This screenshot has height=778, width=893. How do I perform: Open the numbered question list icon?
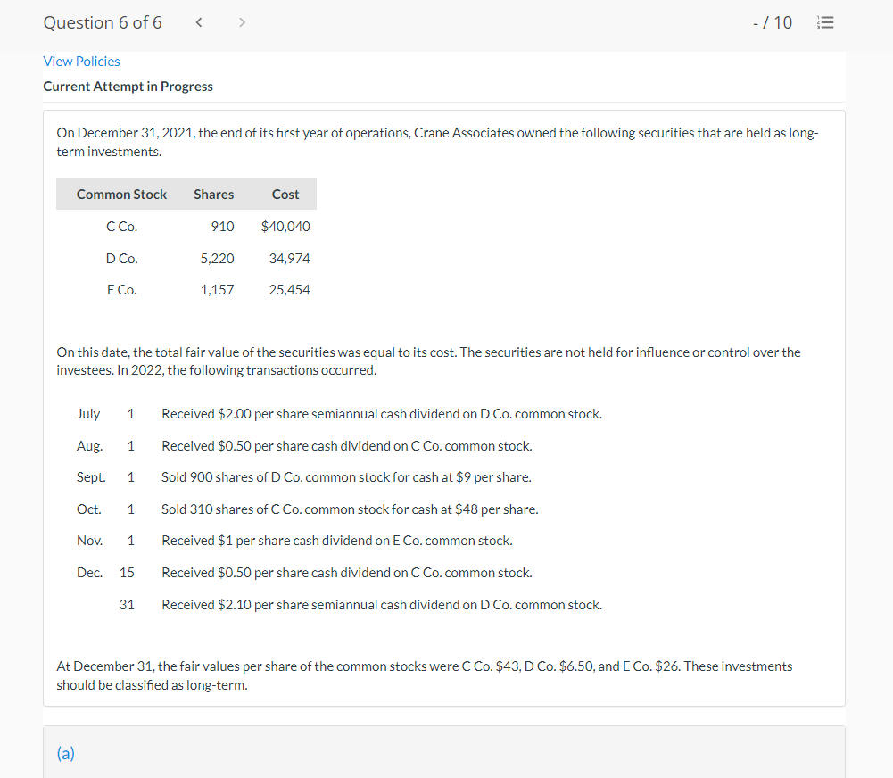[x=825, y=22]
